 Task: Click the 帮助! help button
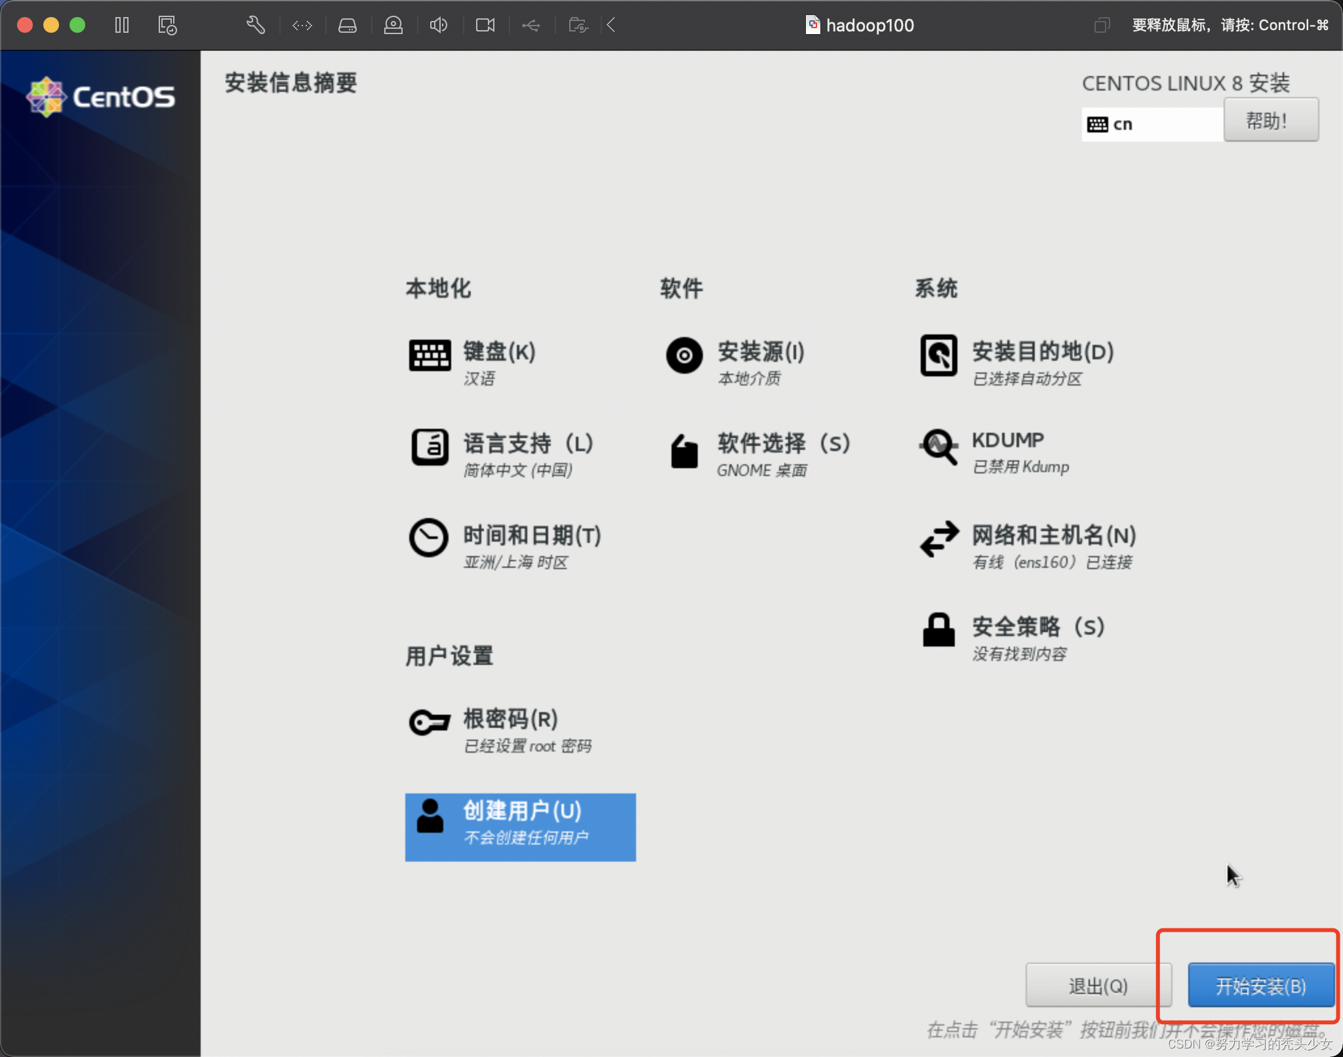1271,120
